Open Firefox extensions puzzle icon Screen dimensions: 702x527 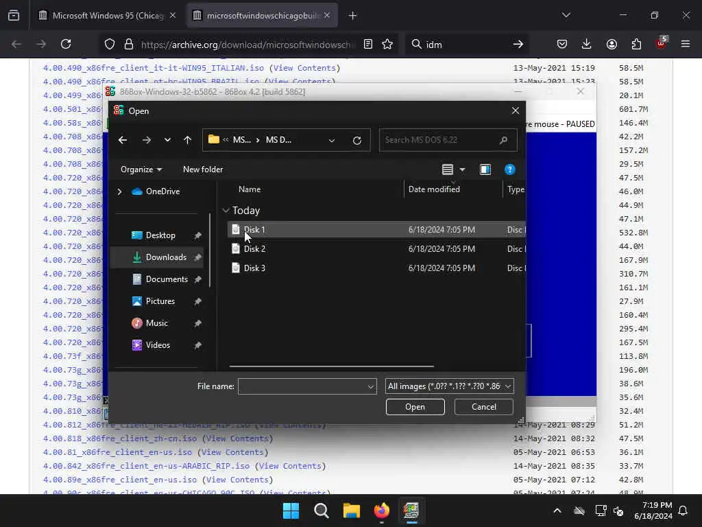point(636,44)
